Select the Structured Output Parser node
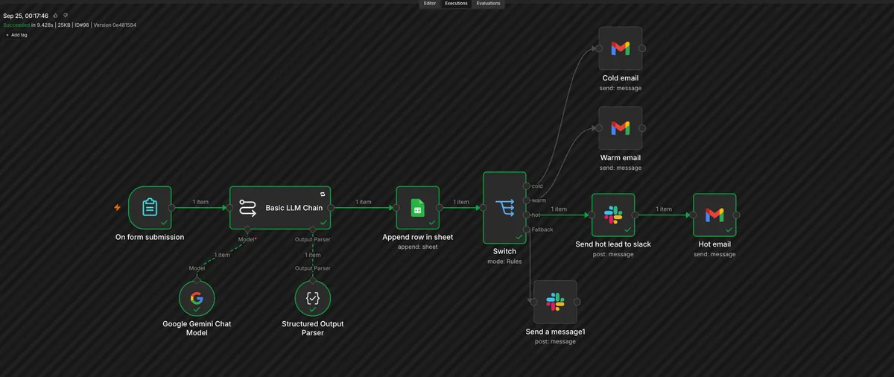Viewport: 894px width, 377px height. click(x=313, y=299)
